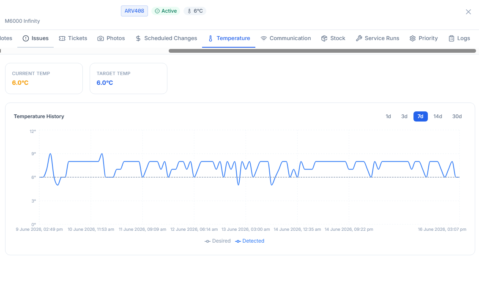The image size is (479, 281).
Task: Click the Priority gear icon
Action: [413, 38]
